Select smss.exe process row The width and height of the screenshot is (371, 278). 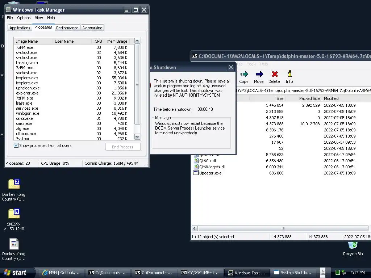click(x=74, y=124)
